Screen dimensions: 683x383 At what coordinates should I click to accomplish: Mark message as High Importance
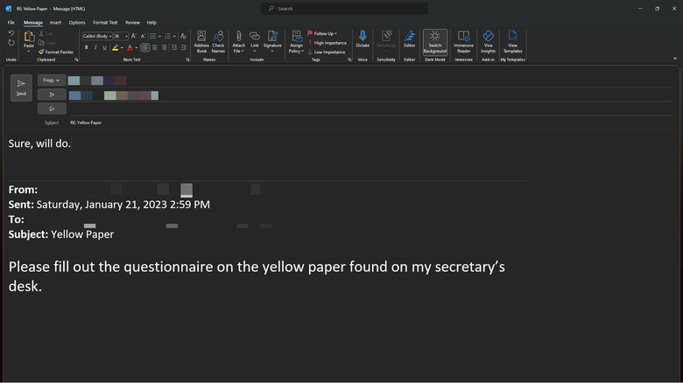(x=327, y=43)
